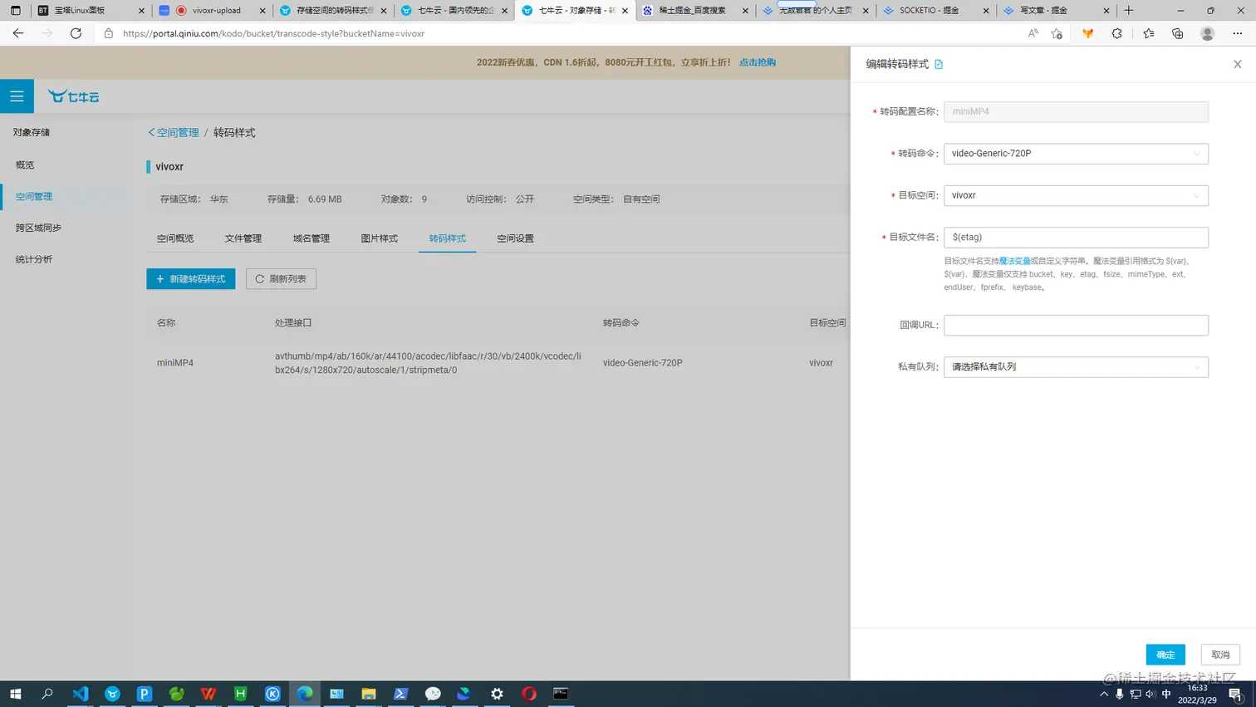Viewport: 1256px width, 707px height.
Task: Switch to the 图片样式 tab
Action: pyautogui.click(x=380, y=238)
